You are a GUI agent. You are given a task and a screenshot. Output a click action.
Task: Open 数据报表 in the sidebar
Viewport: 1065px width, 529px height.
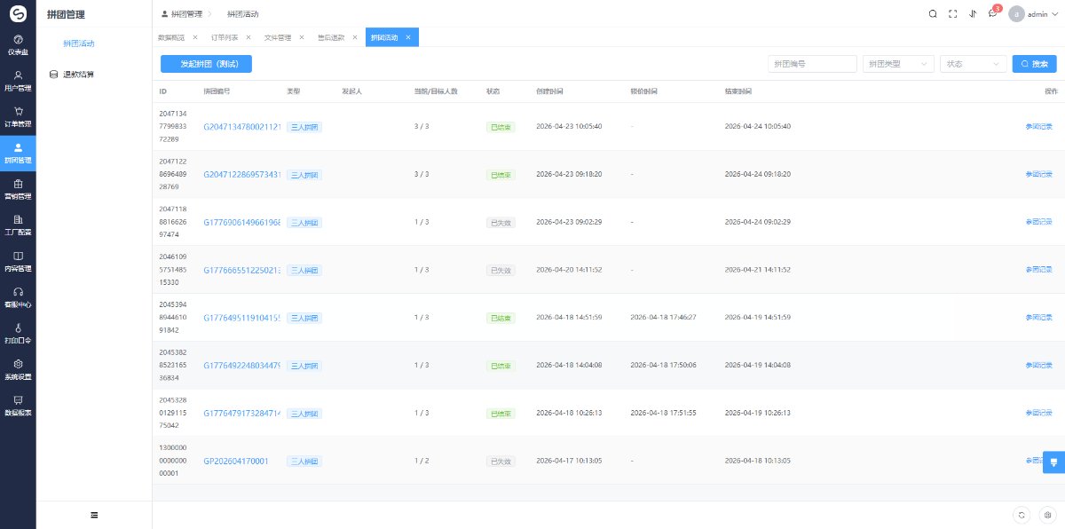pyautogui.click(x=18, y=406)
